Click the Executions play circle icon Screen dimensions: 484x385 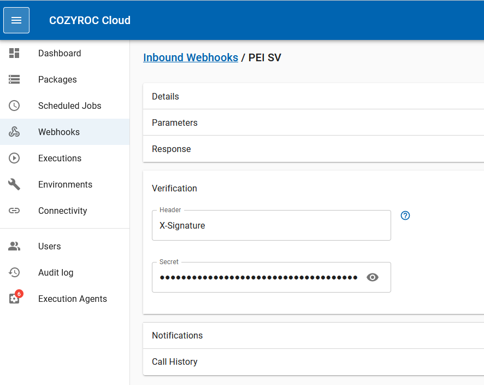point(14,158)
